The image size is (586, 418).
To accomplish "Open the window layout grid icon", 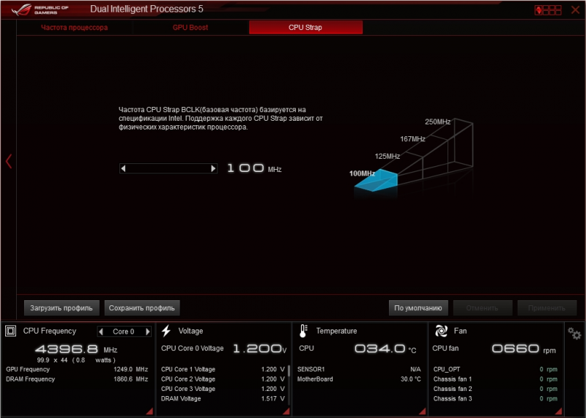I will (x=548, y=10).
